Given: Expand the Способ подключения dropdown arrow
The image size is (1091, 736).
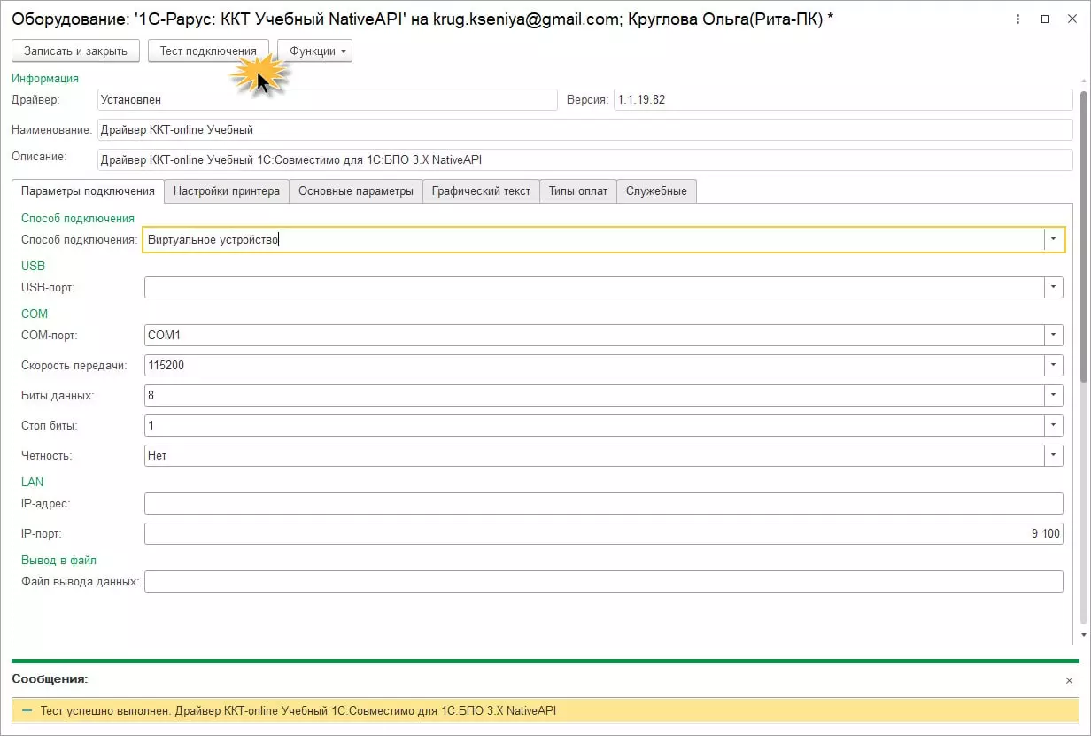Looking at the screenshot, I should coord(1053,239).
